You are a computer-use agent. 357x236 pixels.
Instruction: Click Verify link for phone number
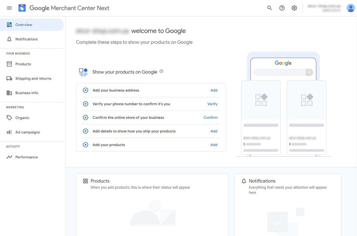point(212,104)
